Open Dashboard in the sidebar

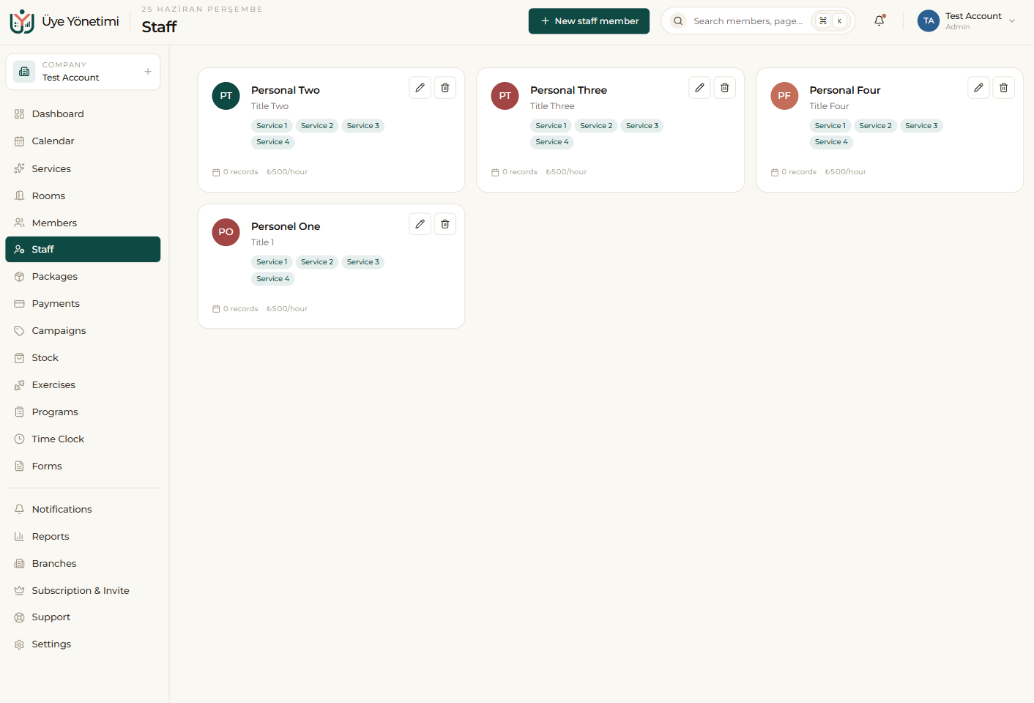83,114
